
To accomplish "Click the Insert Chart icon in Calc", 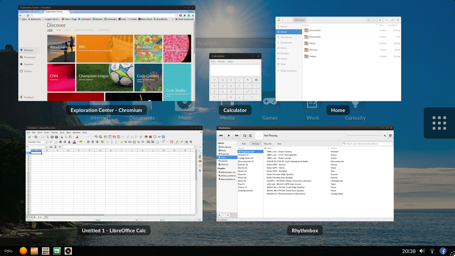I will point(151,137).
